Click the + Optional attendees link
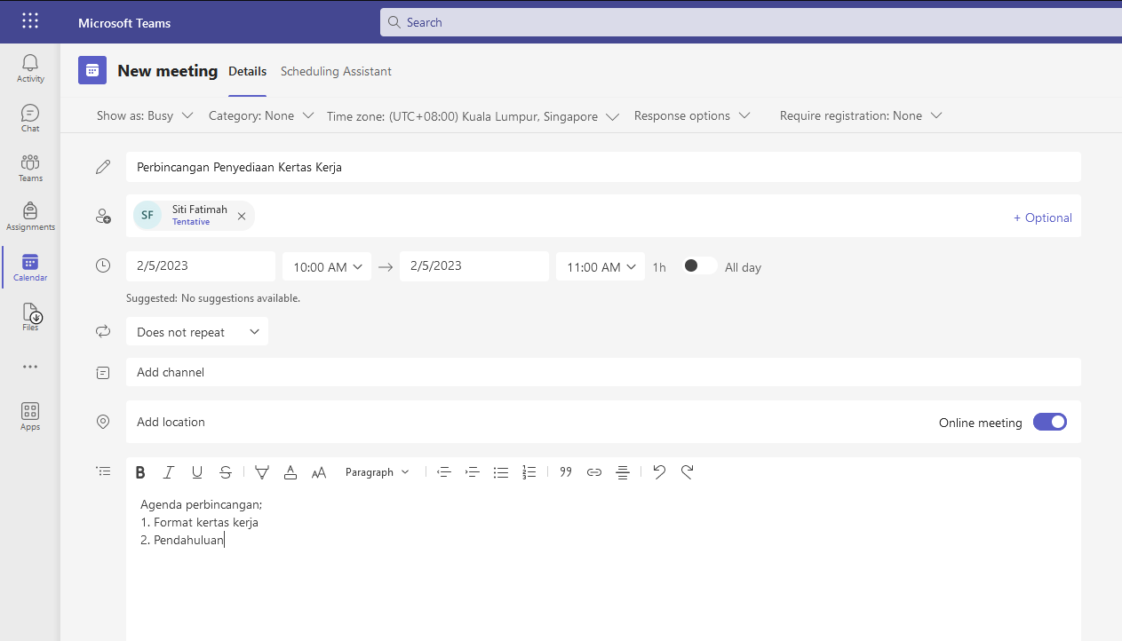1122x641 pixels. pyautogui.click(x=1042, y=218)
